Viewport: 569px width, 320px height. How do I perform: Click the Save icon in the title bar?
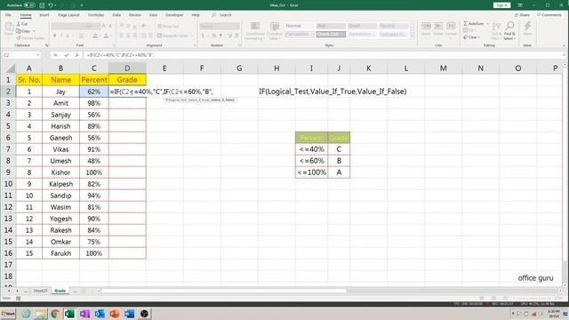click(x=42, y=5)
